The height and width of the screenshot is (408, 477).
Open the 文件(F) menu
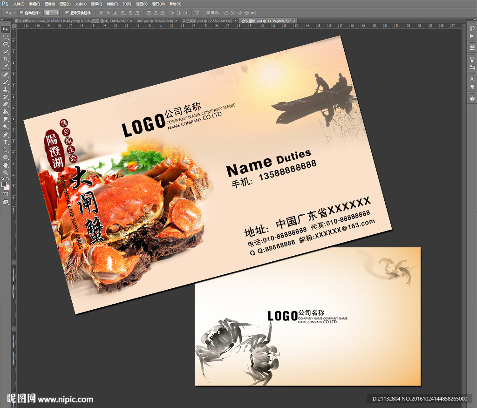click(x=19, y=4)
